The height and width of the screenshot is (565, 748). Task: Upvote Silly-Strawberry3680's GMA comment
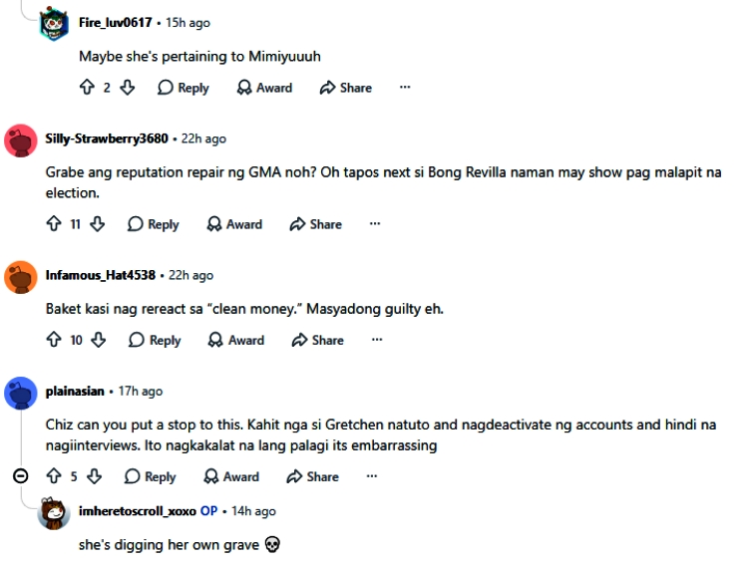pyautogui.click(x=54, y=223)
